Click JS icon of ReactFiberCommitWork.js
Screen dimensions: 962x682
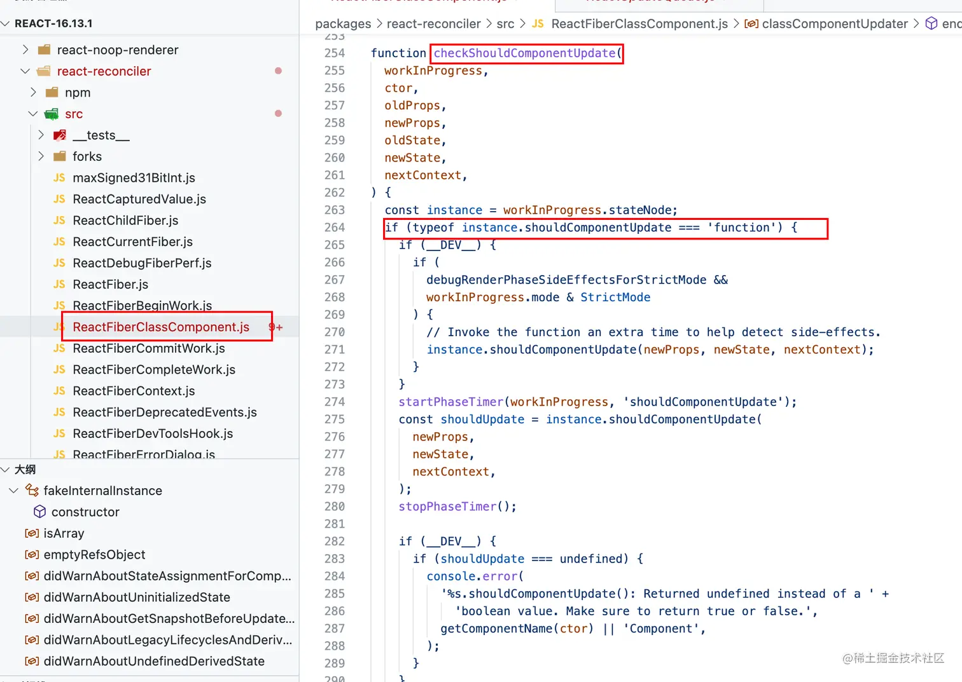tap(59, 348)
